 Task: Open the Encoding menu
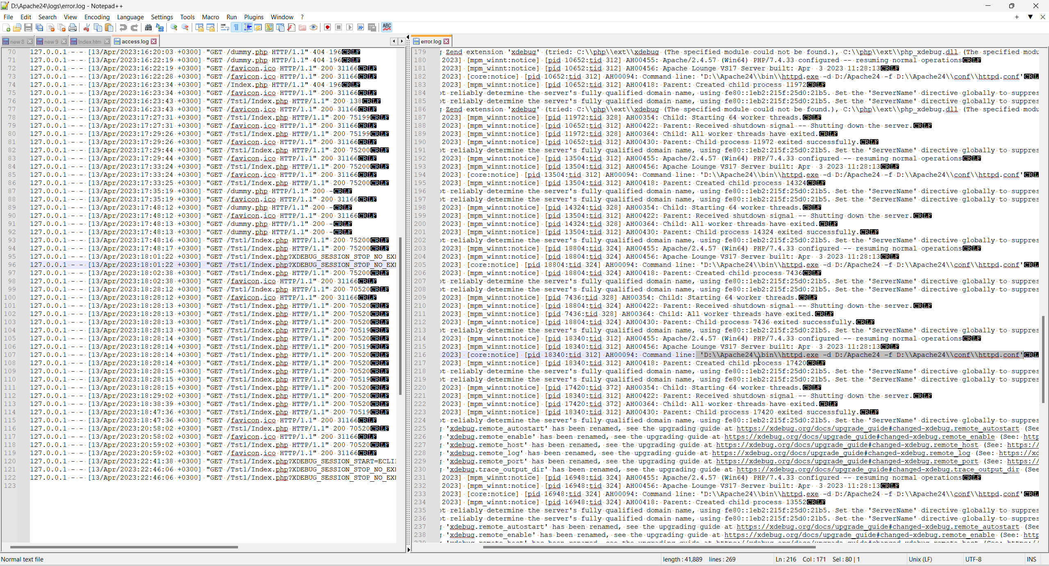[x=97, y=17]
